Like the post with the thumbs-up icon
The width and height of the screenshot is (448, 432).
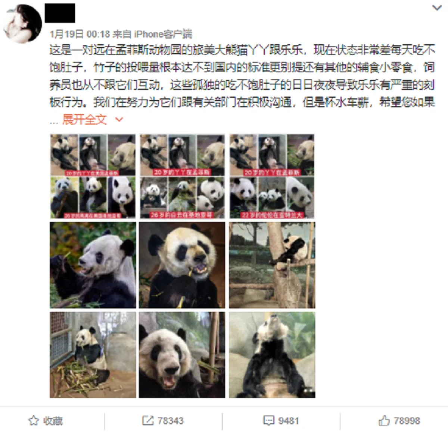(384, 421)
